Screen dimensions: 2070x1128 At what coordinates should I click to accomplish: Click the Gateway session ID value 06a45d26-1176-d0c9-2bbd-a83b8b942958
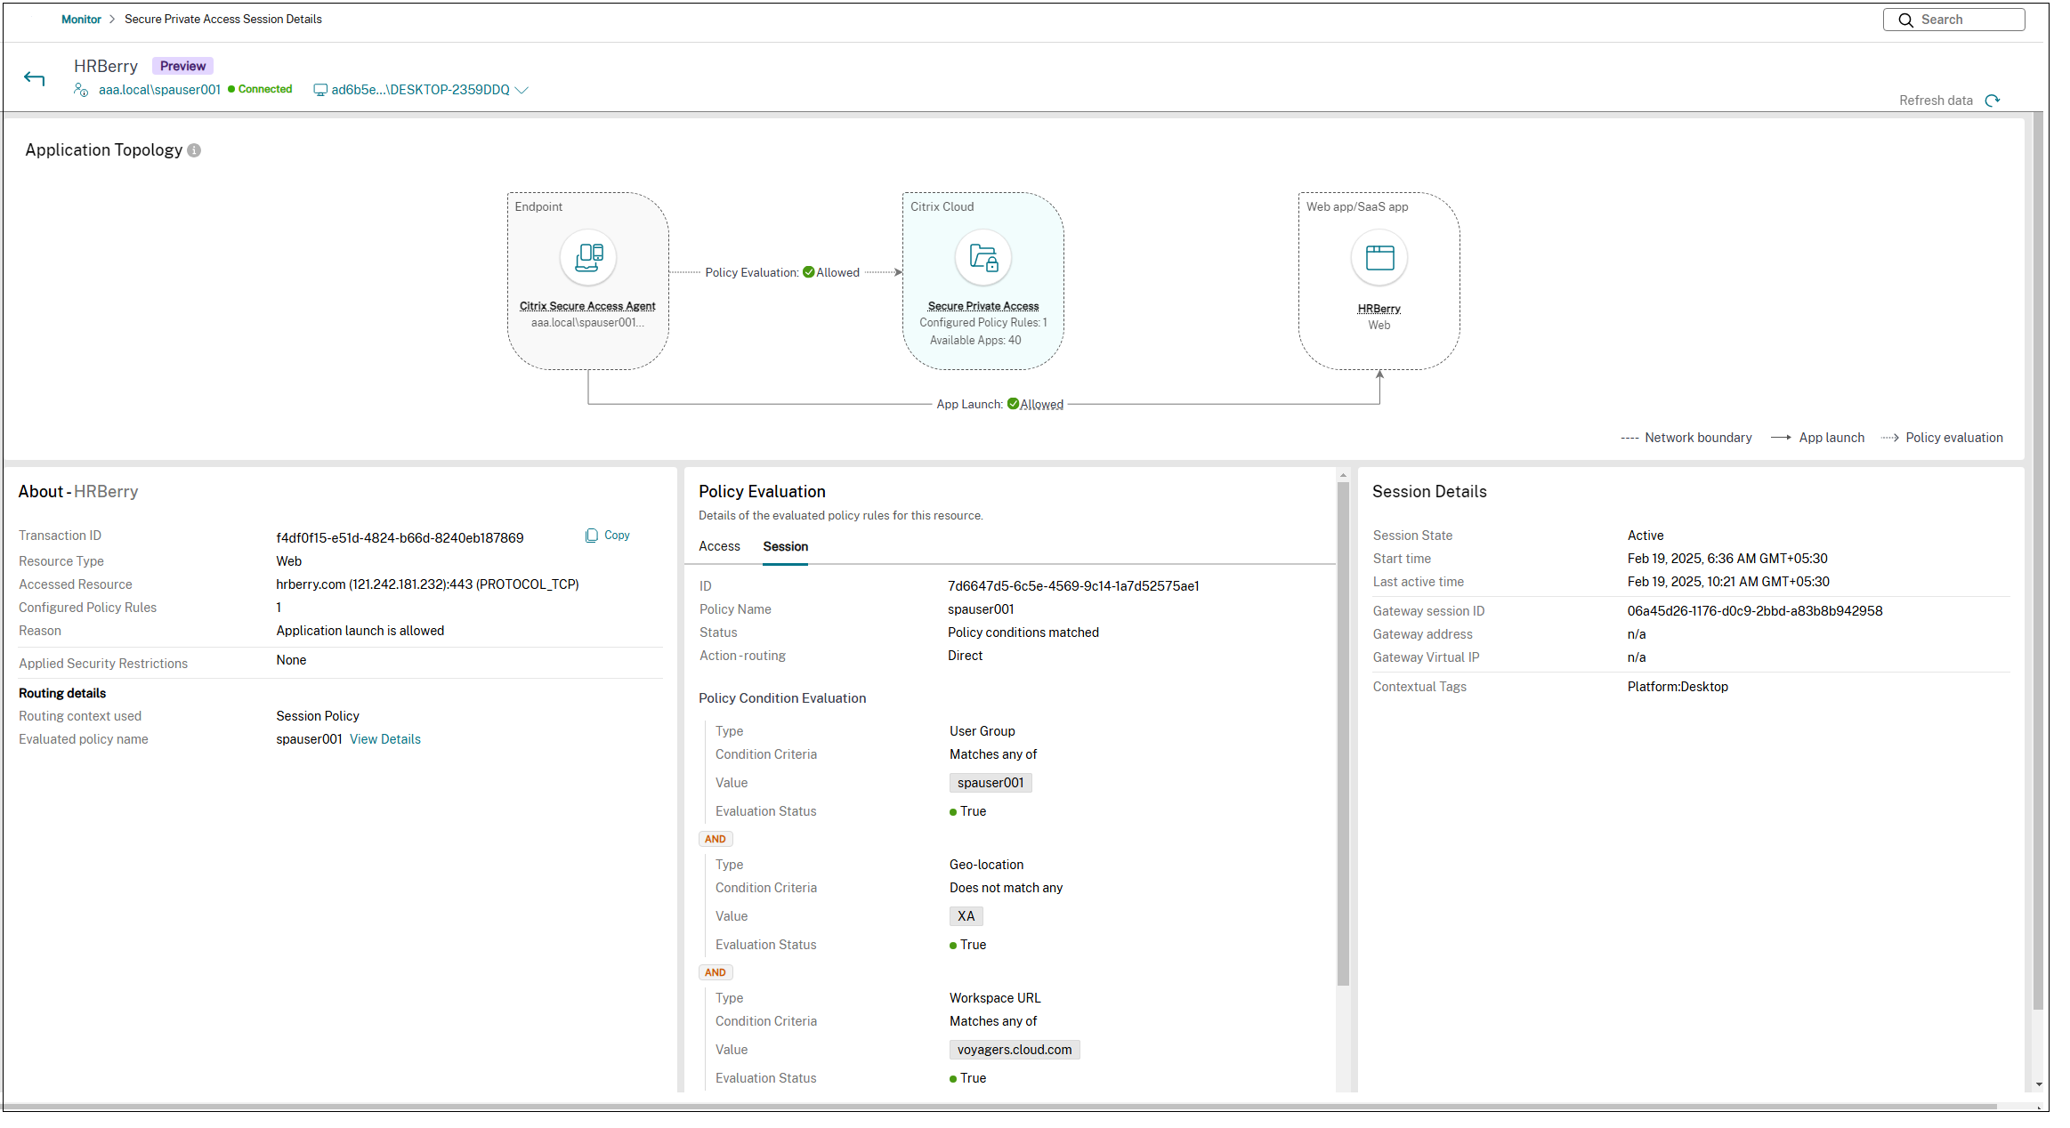[x=1755, y=611]
